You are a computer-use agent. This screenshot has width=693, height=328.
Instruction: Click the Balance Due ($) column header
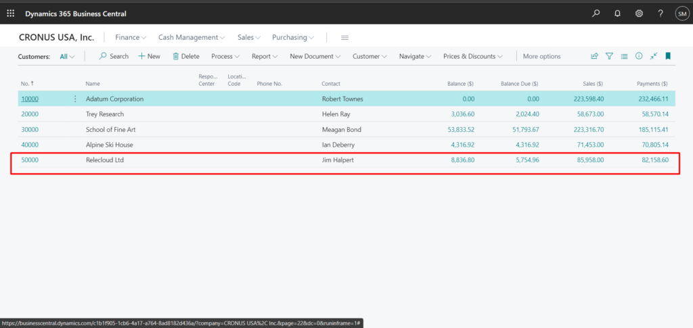coord(519,83)
